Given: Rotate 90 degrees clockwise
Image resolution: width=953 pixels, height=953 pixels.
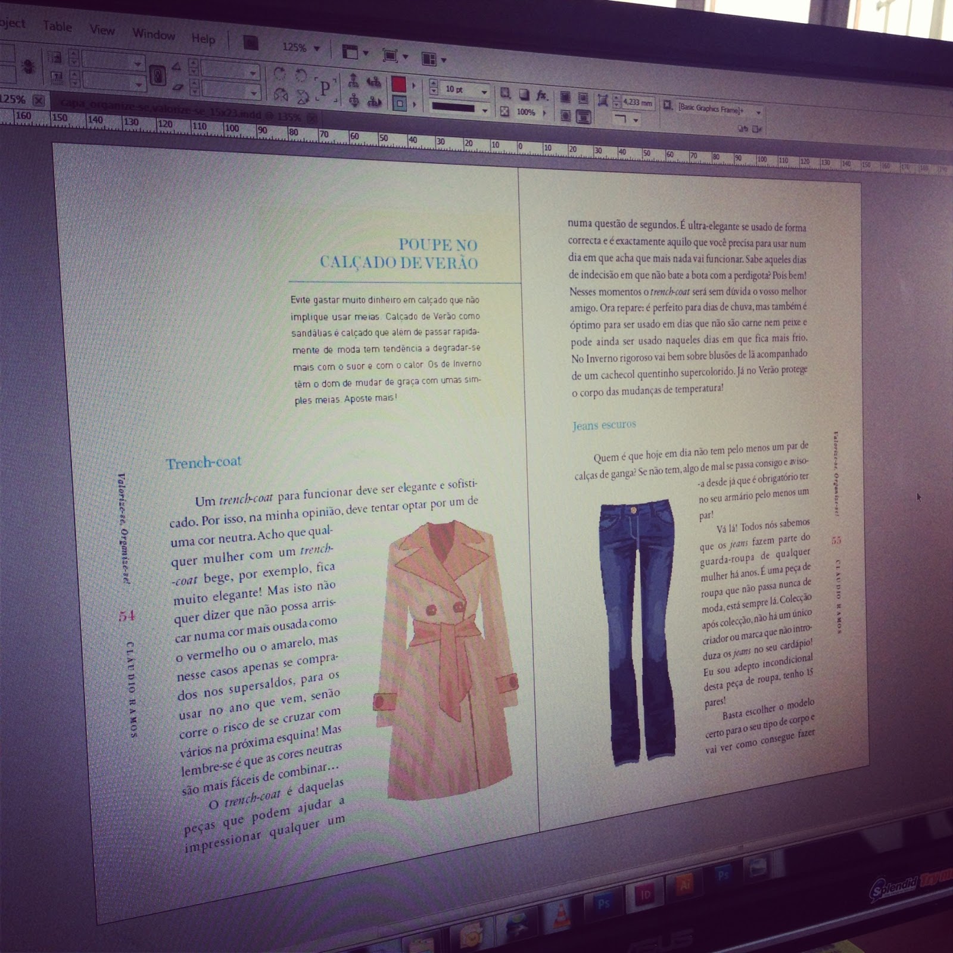Looking at the screenshot, I should coord(279,73).
